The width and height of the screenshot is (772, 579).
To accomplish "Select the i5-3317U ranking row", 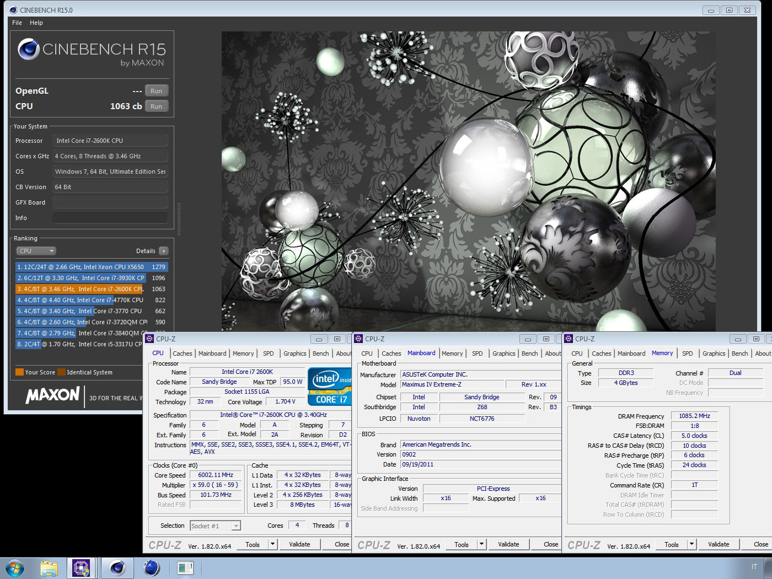I will (x=79, y=344).
